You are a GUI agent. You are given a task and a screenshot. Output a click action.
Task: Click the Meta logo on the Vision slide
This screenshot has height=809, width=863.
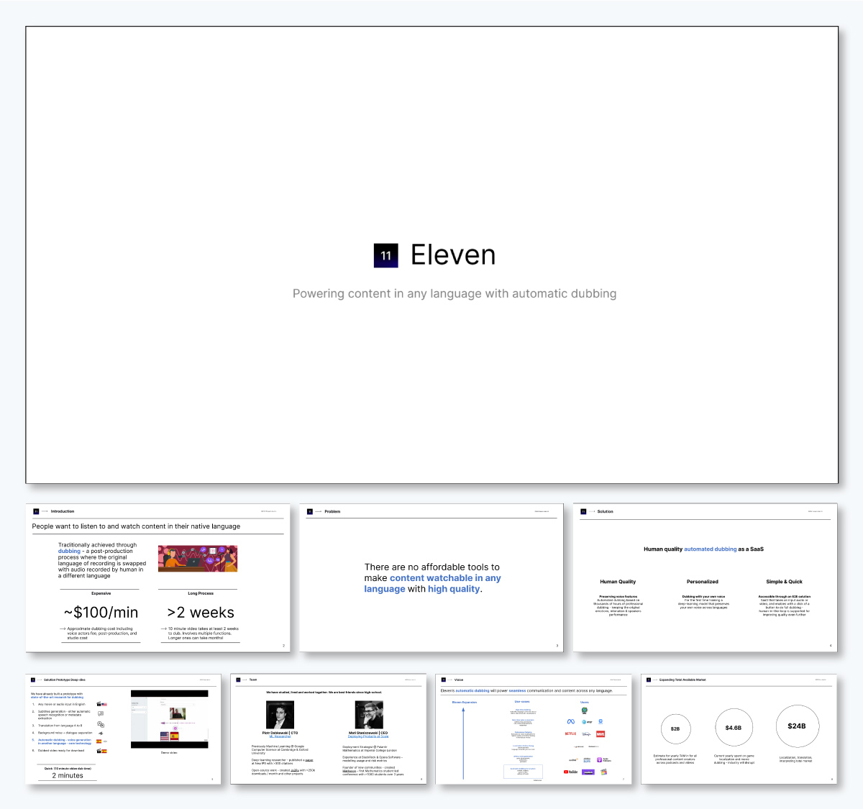tap(570, 722)
